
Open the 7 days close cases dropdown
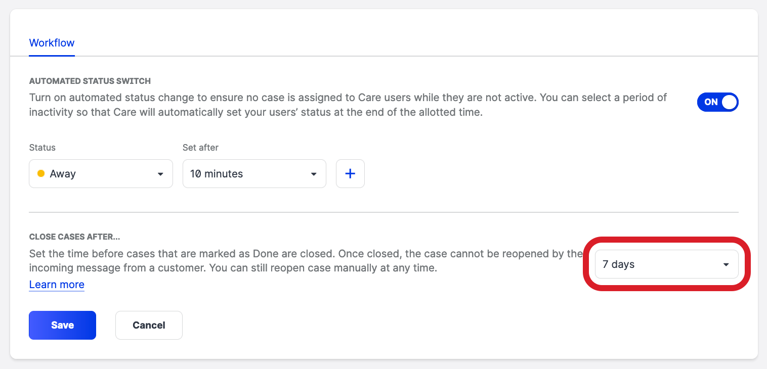click(666, 264)
